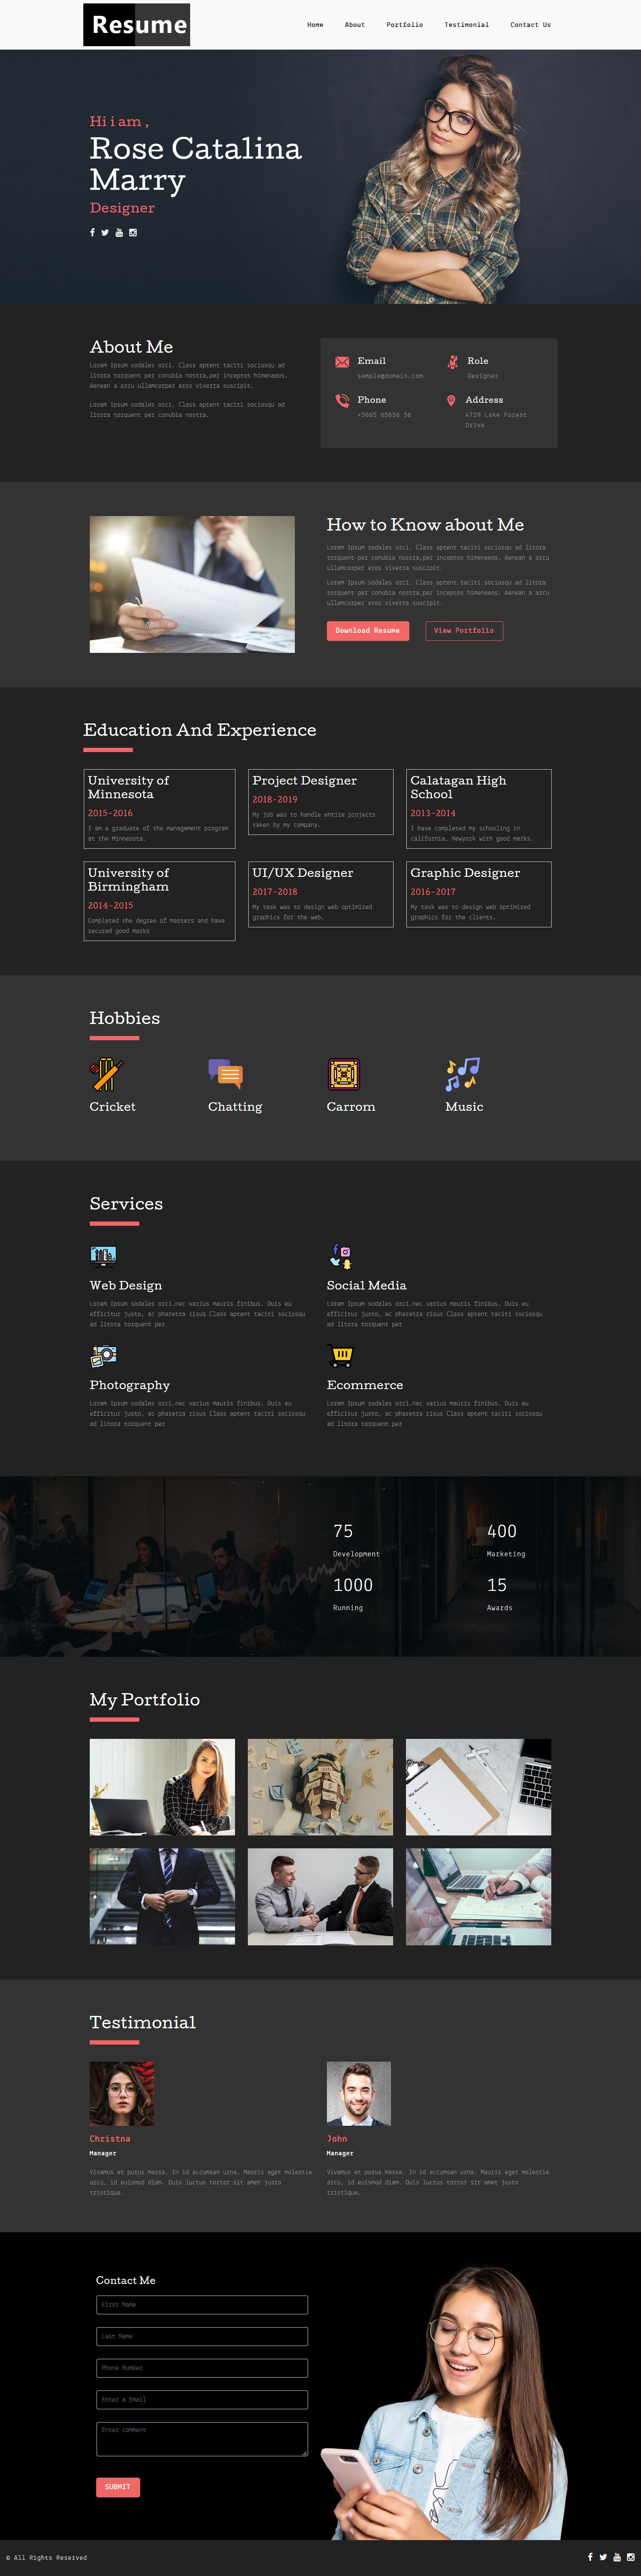Click the "1000" Running counter
Screen dimensions: 641x2576
pyautogui.click(x=353, y=1585)
